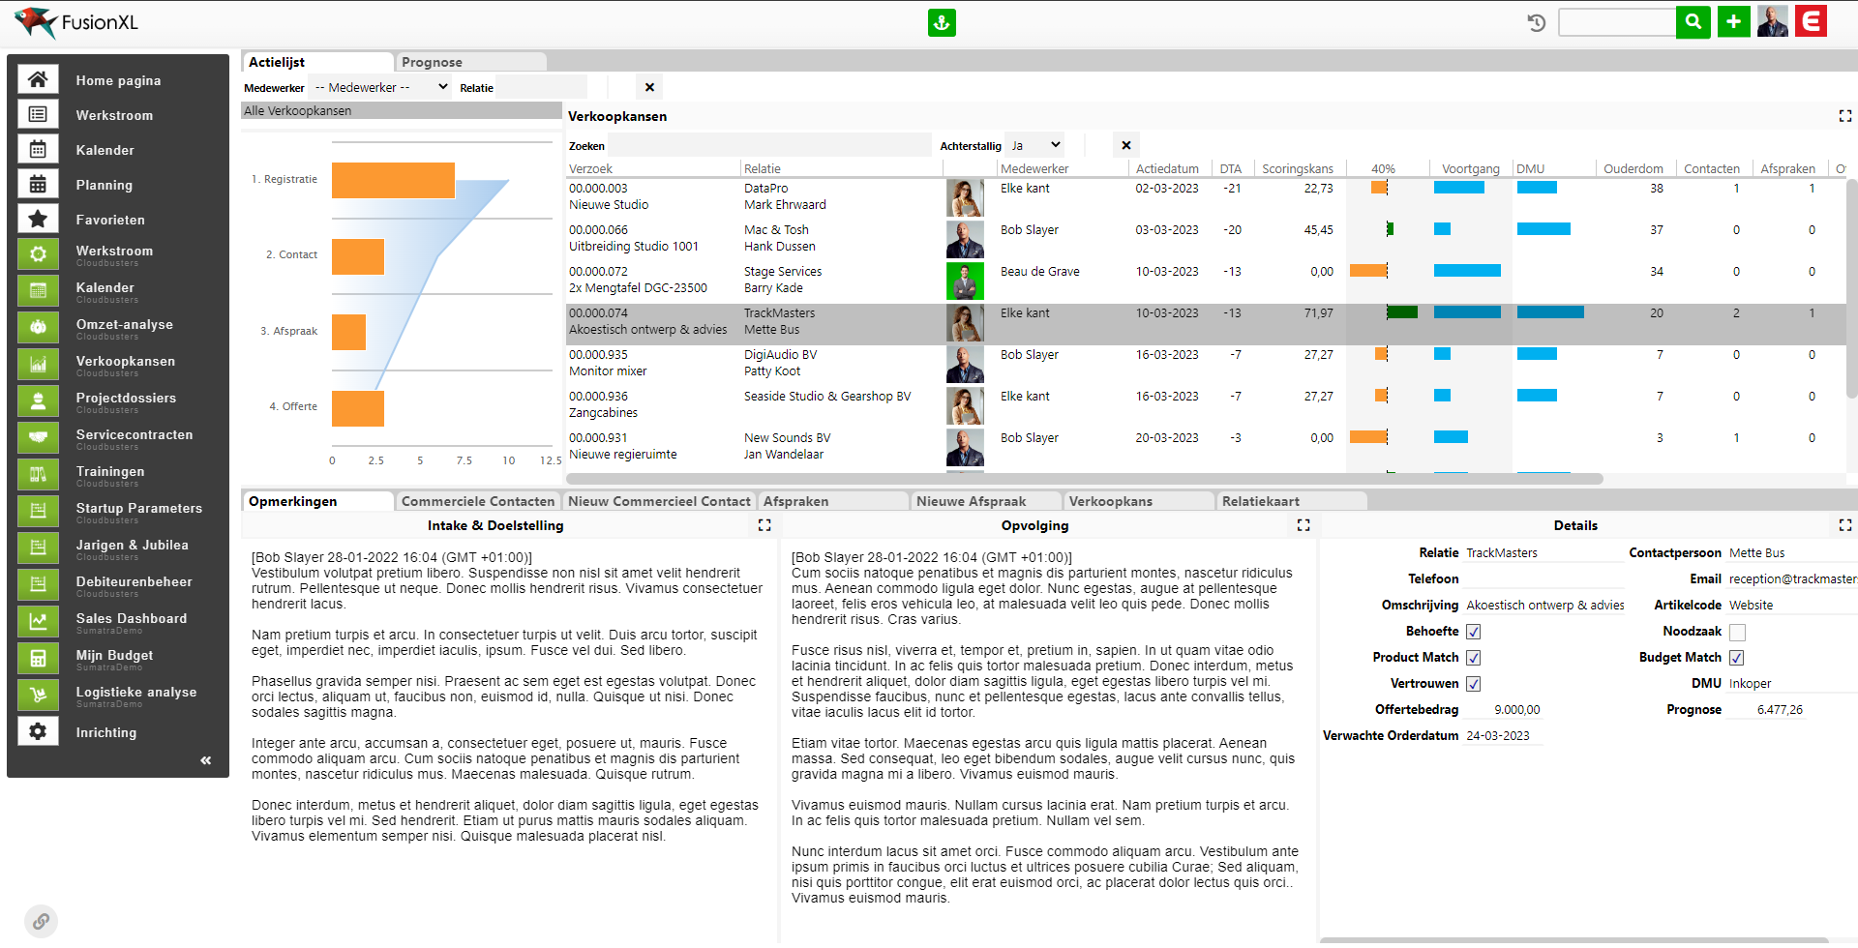This screenshot has width=1858, height=948.
Task: Maximize the Verkoopkansen panel
Action: click(1844, 116)
